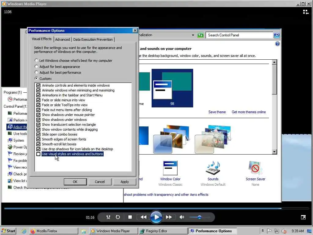Click the muted volume tray icon
313x235 pixels.
coord(284,231)
